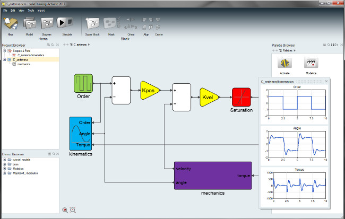This screenshot has height=219, width=345.
Task: Select C_antenna/kinematics in the Project Browser
Action: (x=31, y=55)
